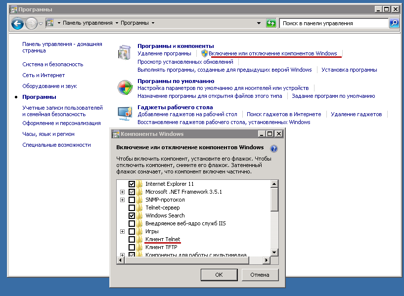Click Добавление гаджетов на рабочий стол

tap(187, 114)
